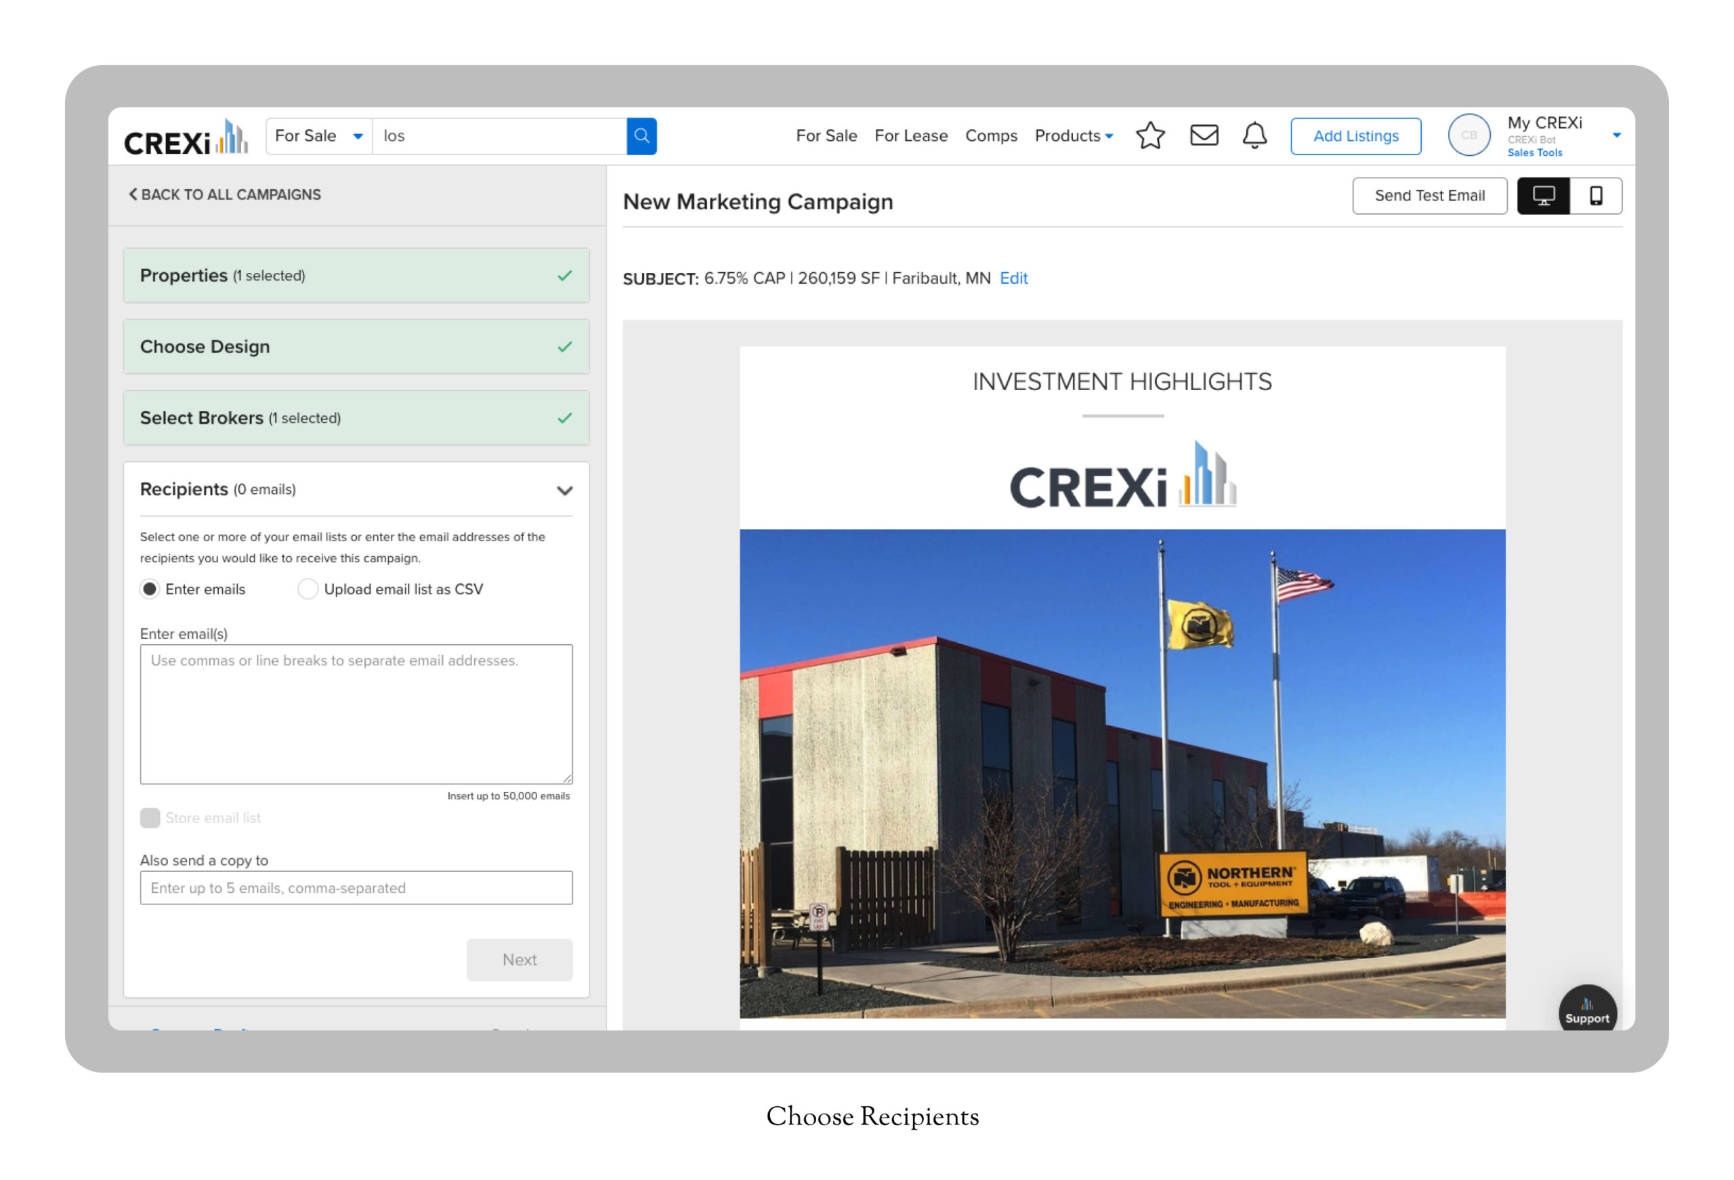Image resolution: width=1734 pixels, height=1180 pixels.
Task: Click the Enter email(s) text area
Action: pyautogui.click(x=356, y=713)
